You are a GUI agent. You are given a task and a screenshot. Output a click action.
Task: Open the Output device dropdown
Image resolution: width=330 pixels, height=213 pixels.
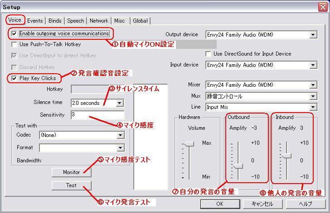pos(313,35)
